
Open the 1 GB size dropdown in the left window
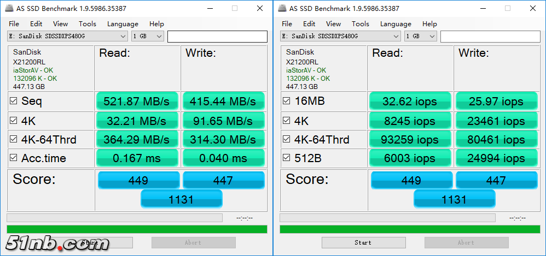[x=159, y=36]
